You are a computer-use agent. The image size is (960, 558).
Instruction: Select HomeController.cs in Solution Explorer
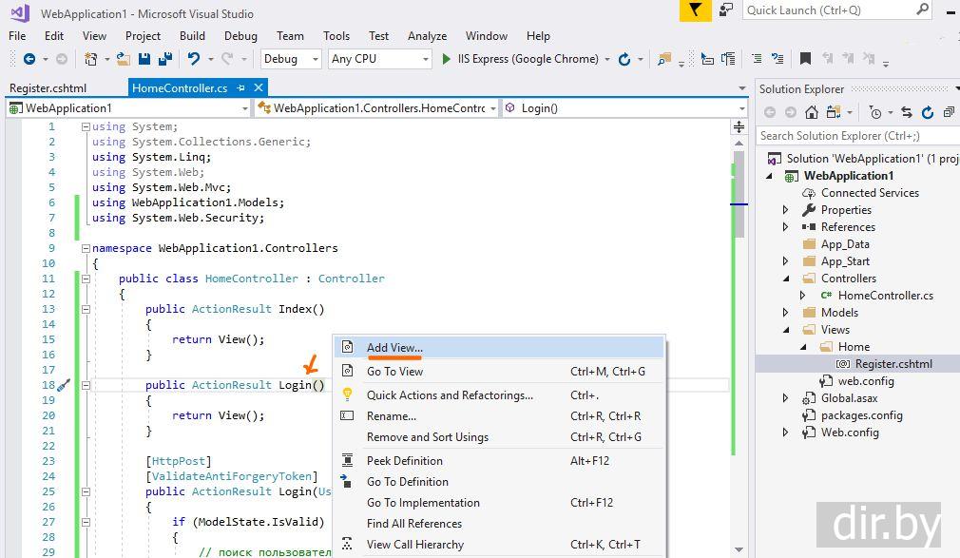click(885, 296)
